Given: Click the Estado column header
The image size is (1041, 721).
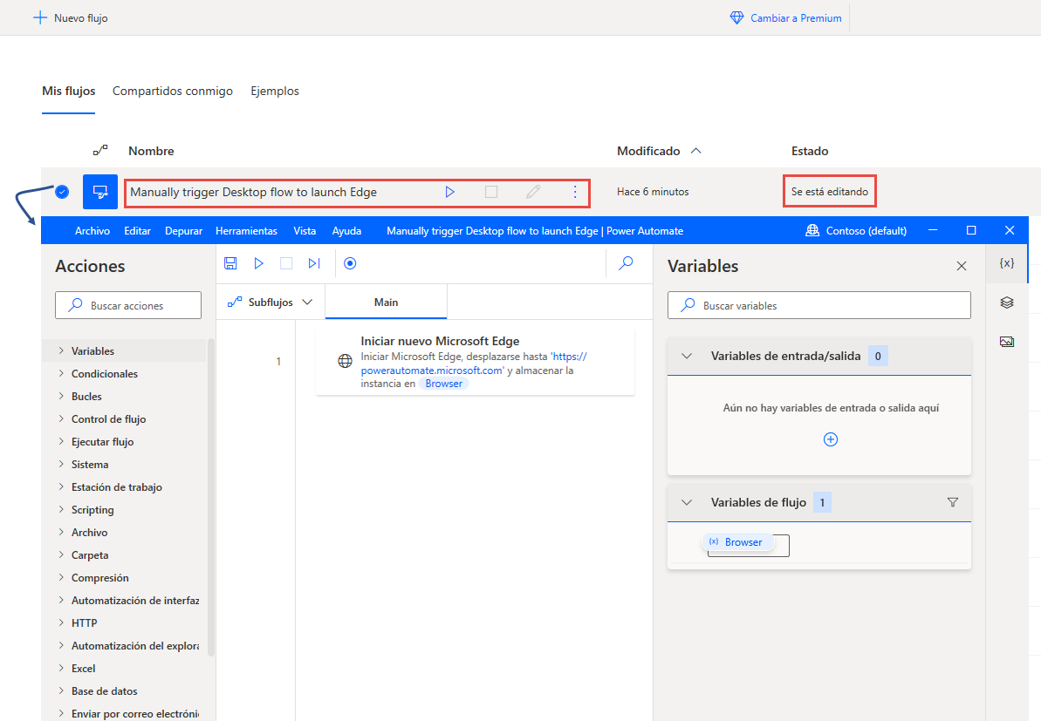Looking at the screenshot, I should 809,151.
